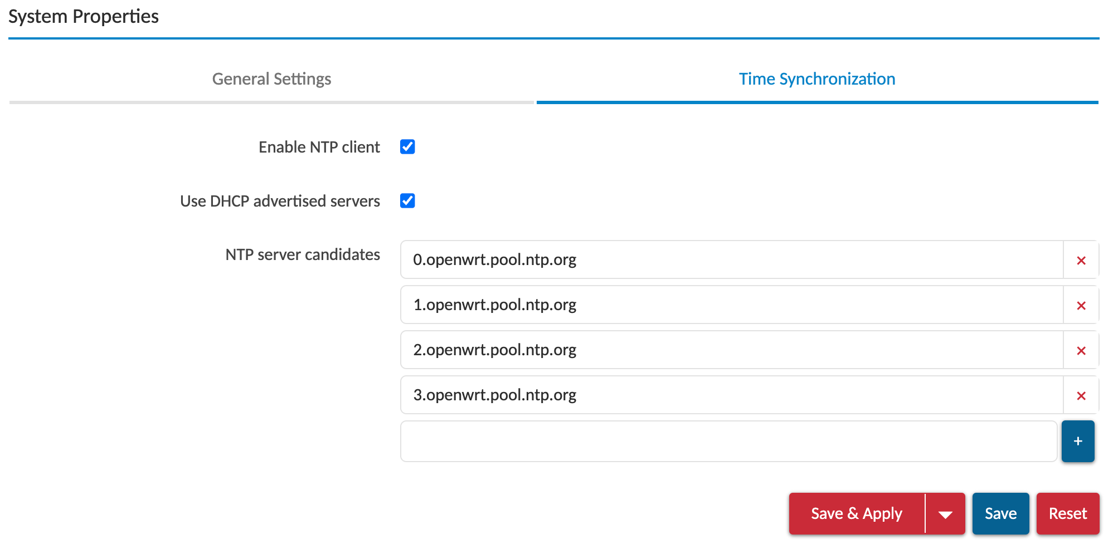This screenshot has height=549, width=1118.
Task: Click the Use DHCP advertised servers label
Action: [x=280, y=201]
